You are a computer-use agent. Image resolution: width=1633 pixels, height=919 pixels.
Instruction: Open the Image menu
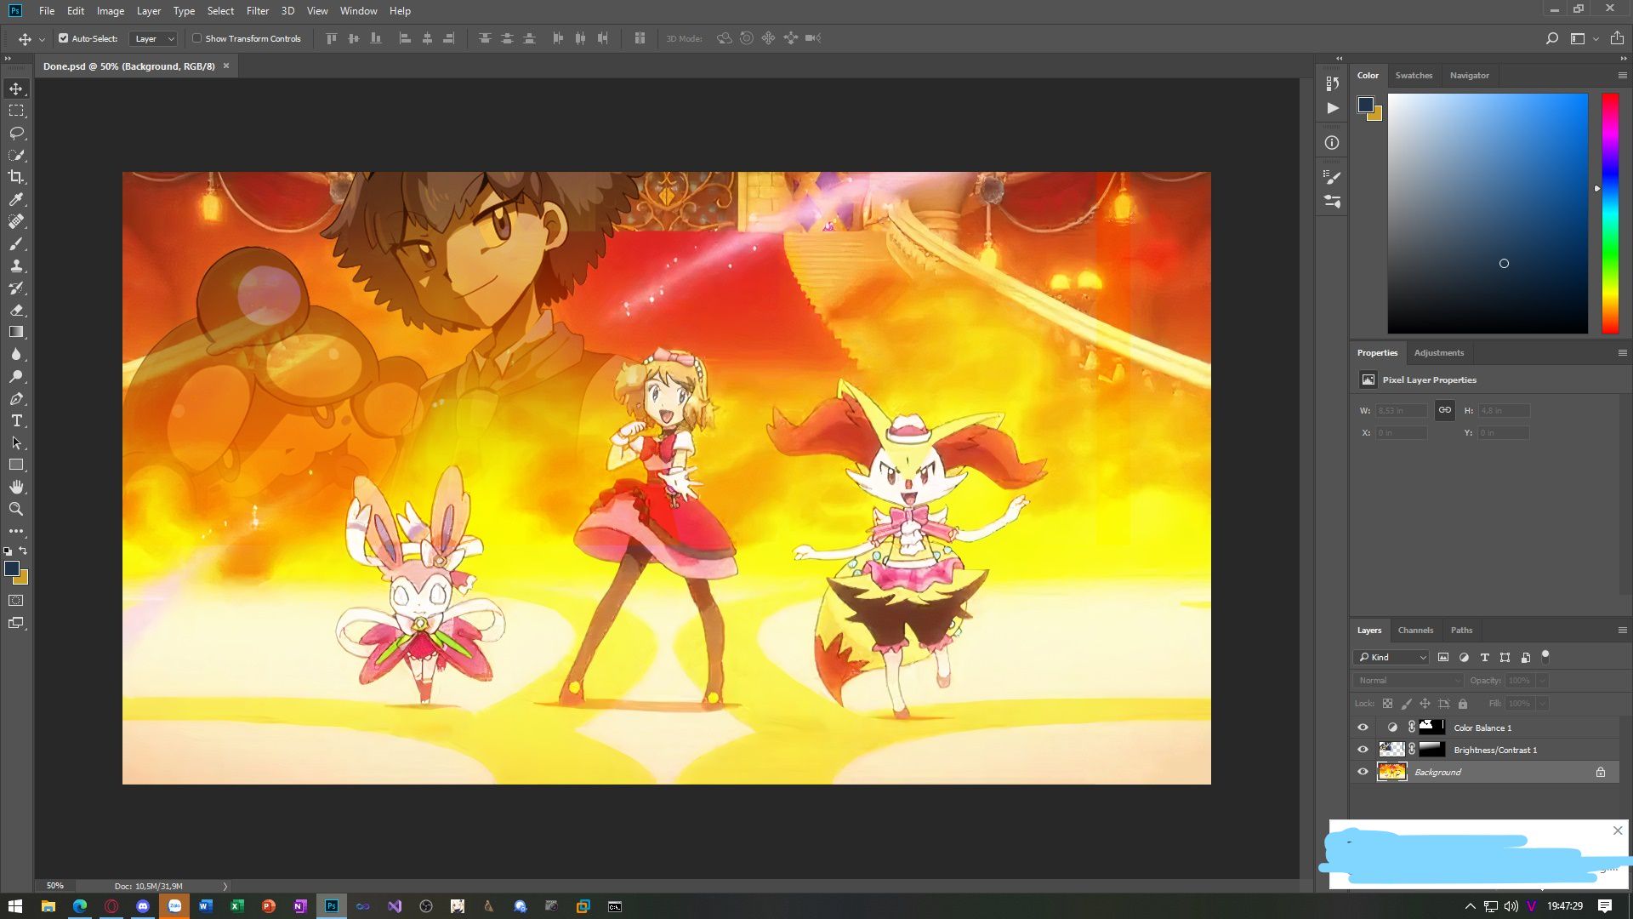pyautogui.click(x=110, y=11)
